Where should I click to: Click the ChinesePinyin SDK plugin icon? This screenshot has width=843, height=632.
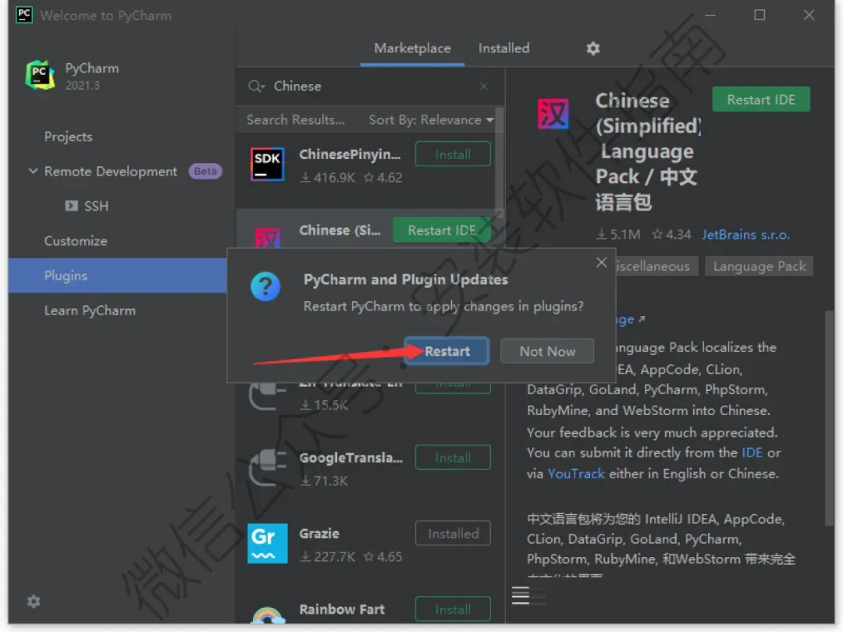tap(267, 164)
